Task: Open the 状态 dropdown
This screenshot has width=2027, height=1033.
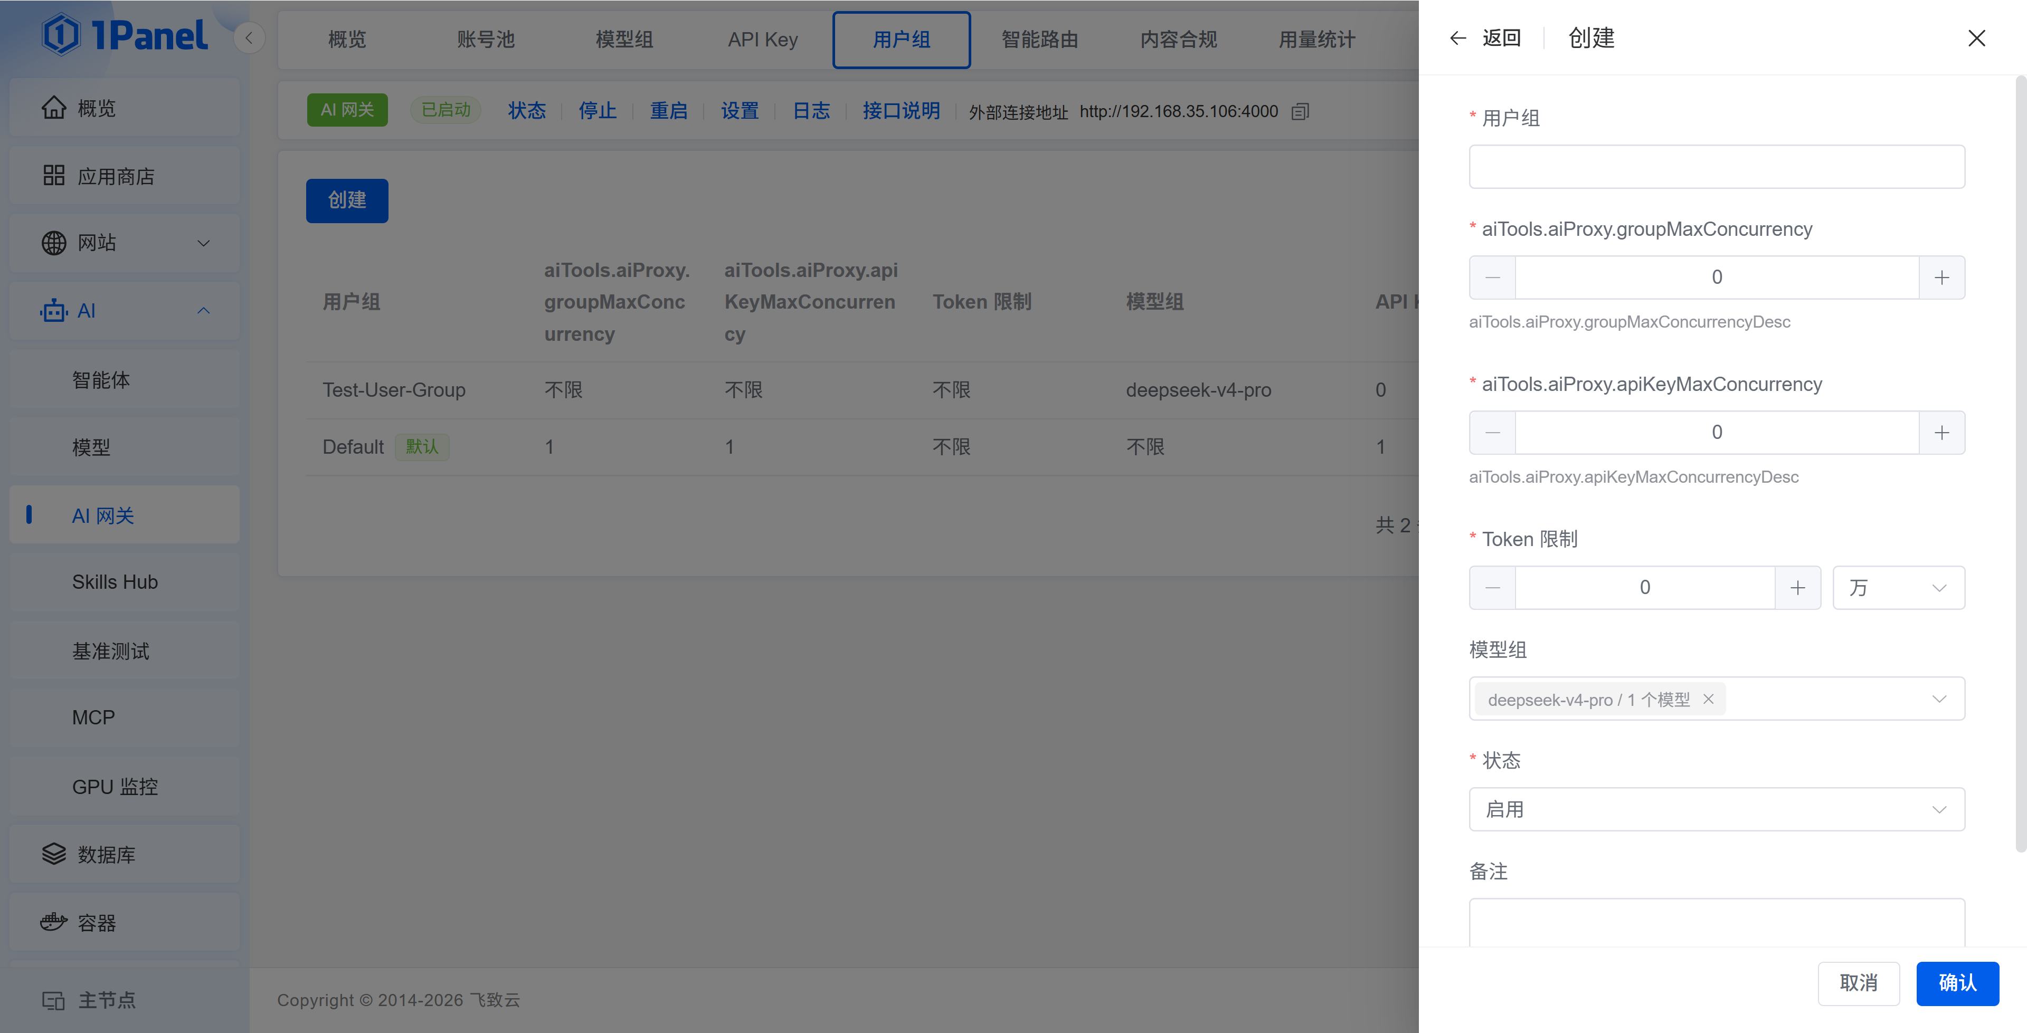Action: pyautogui.click(x=1716, y=809)
